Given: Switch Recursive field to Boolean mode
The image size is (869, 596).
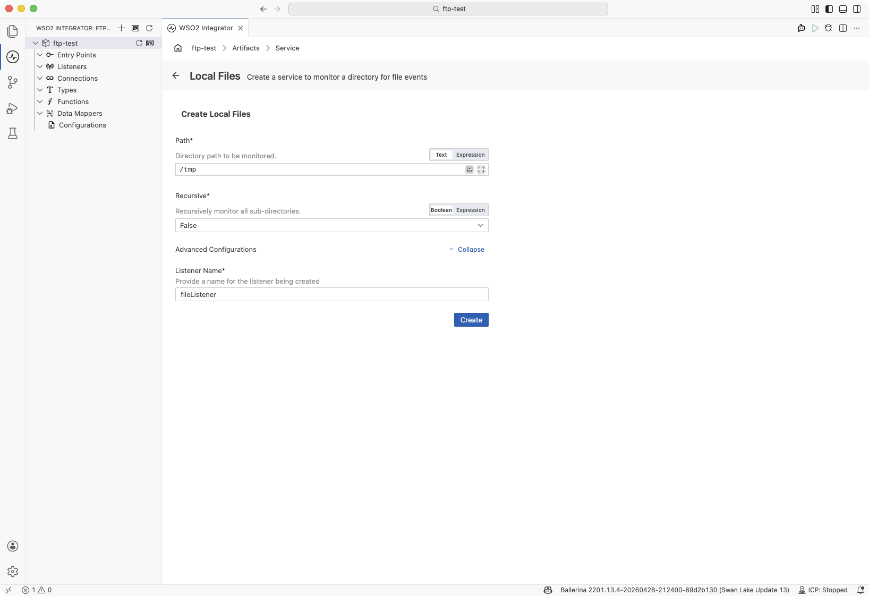Looking at the screenshot, I should [441, 210].
